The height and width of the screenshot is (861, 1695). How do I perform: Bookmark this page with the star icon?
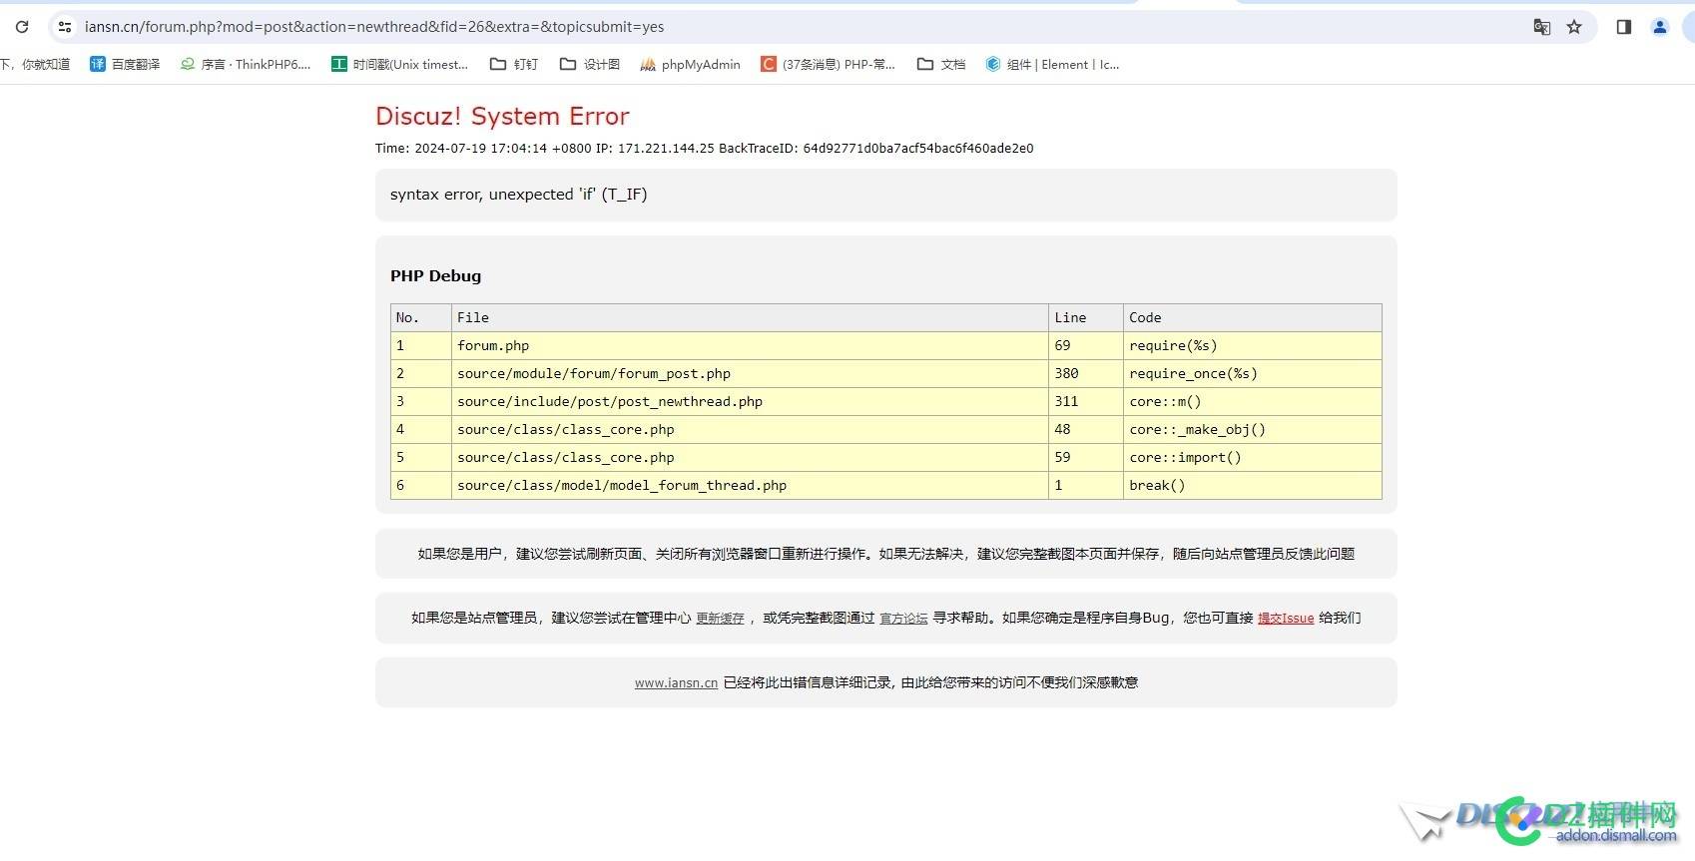tap(1574, 27)
